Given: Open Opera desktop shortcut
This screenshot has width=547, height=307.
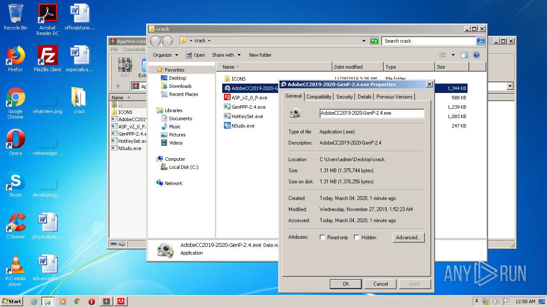Looking at the screenshot, I should click(15, 142).
